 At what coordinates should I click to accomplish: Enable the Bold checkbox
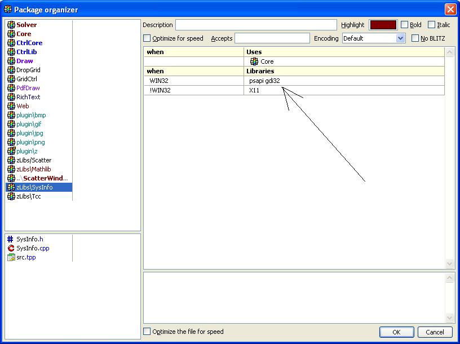404,25
